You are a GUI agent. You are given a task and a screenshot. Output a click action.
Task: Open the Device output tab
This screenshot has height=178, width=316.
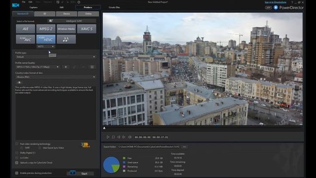click(x=67, y=14)
